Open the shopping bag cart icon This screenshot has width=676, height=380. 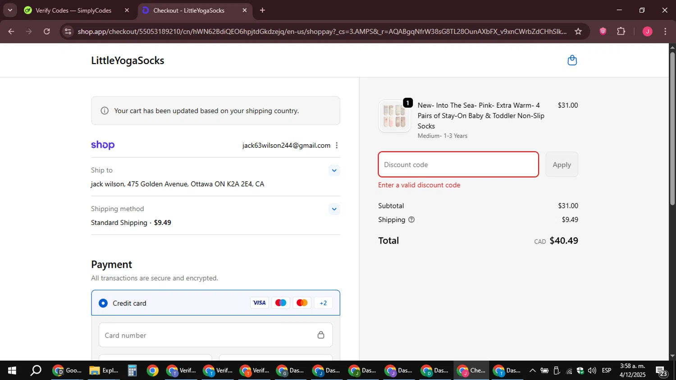(x=572, y=60)
